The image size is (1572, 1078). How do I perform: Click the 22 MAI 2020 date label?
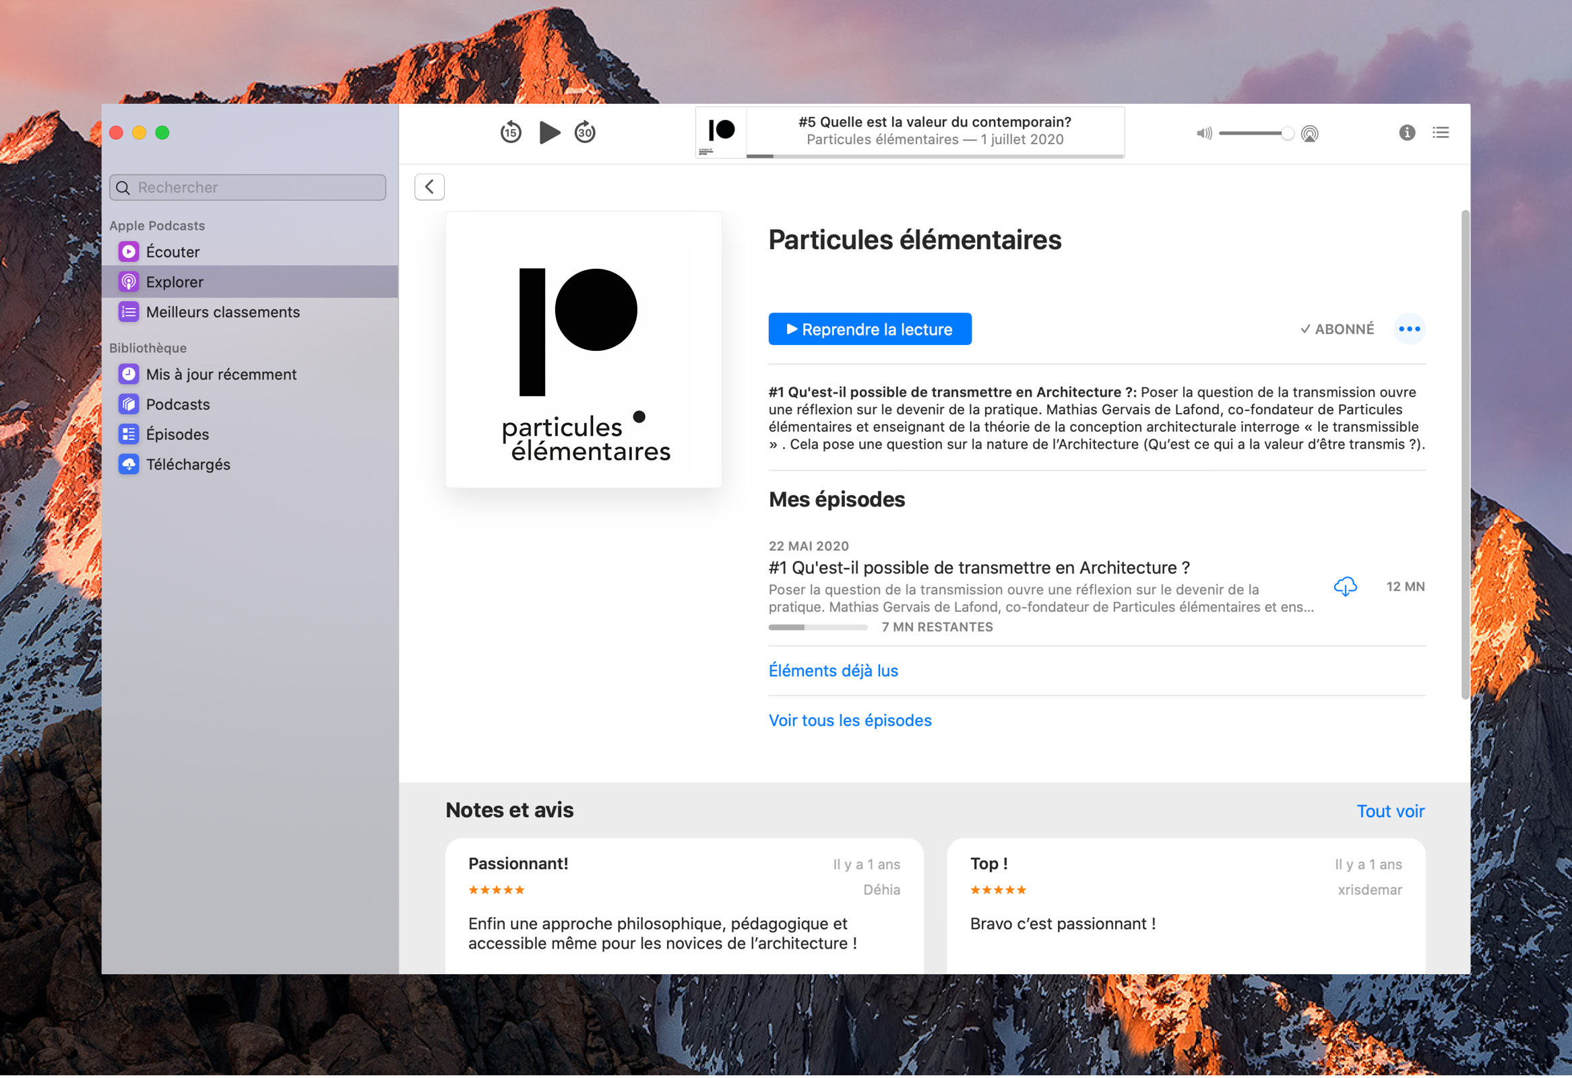809,546
